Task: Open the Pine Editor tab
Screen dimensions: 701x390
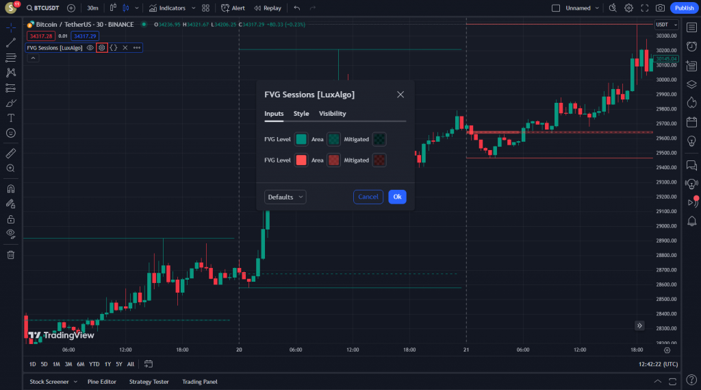Action: coord(101,382)
